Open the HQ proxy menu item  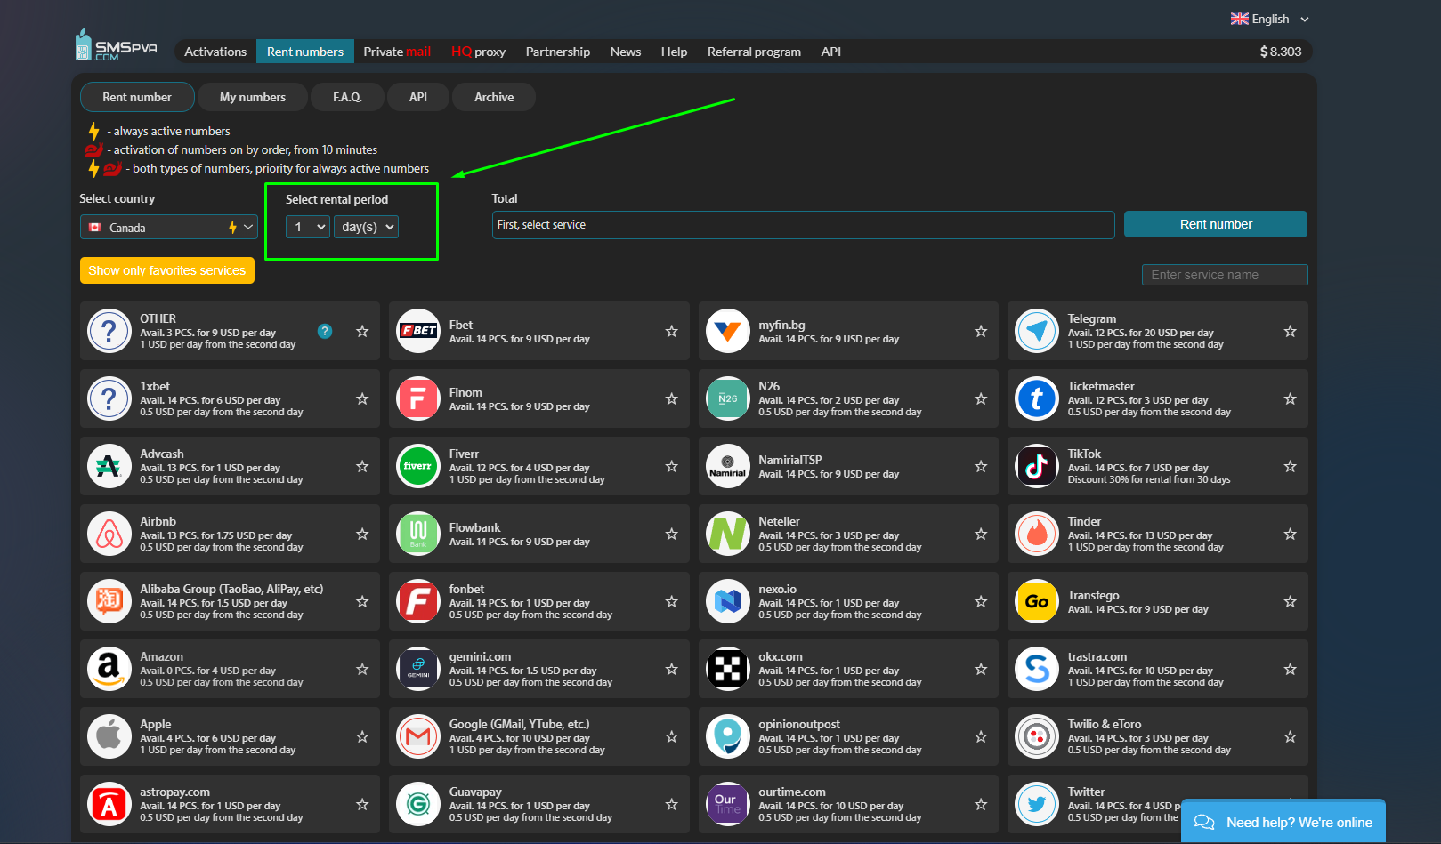click(x=478, y=52)
